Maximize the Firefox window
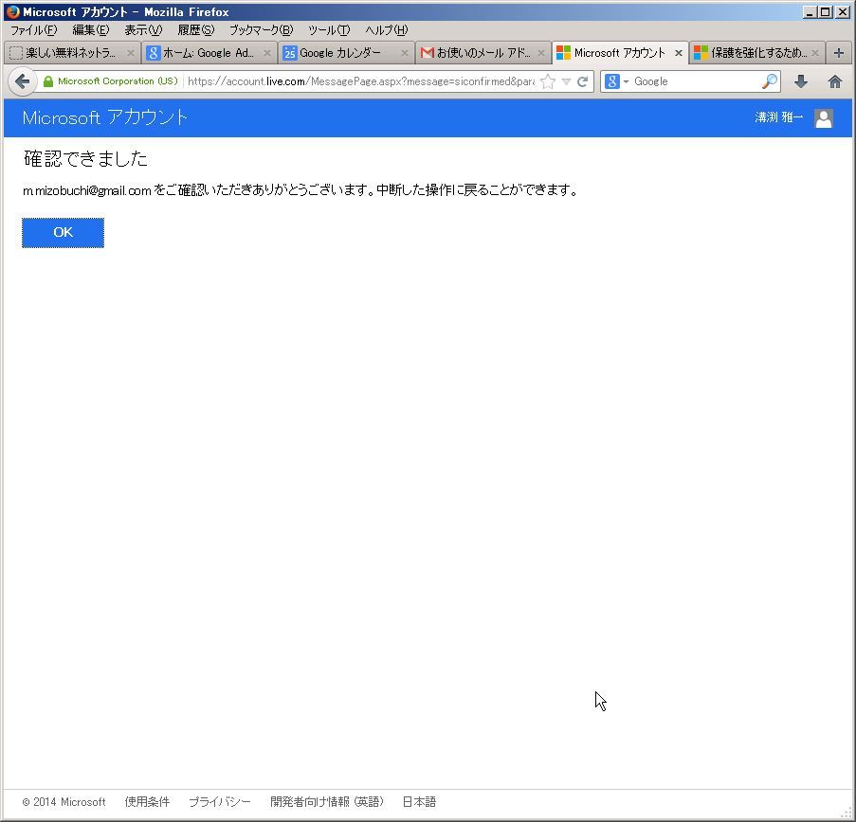The image size is (856, 822). [x=826, y=12]
